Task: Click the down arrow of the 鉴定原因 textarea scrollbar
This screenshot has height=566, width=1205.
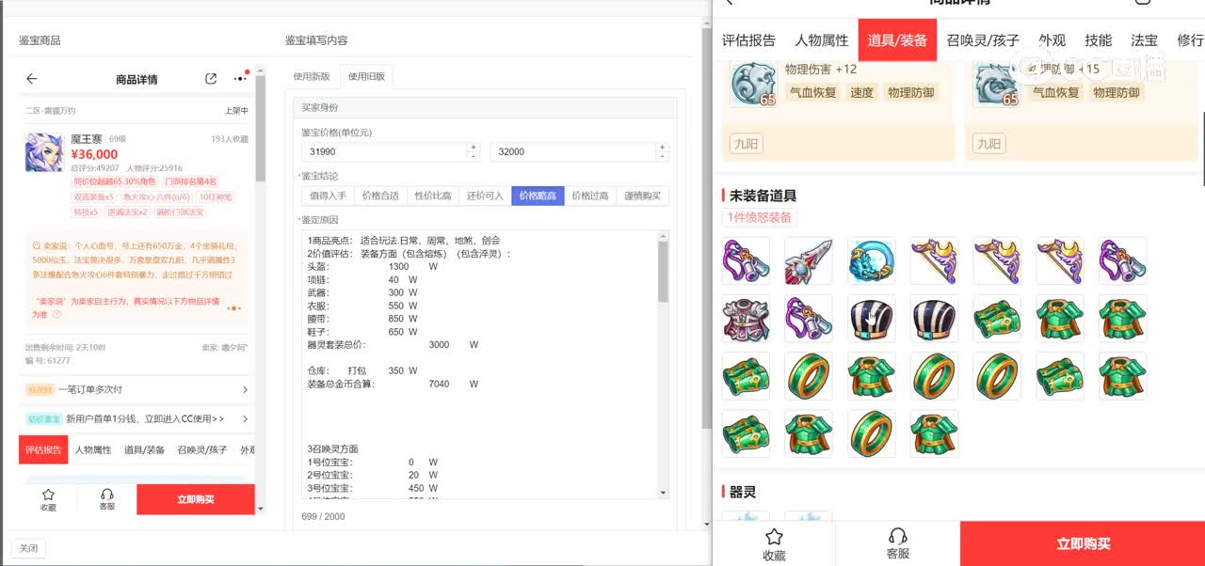Action: click(x=664, y=493)
